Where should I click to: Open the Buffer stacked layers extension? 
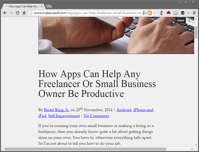(x=183, y=13)
